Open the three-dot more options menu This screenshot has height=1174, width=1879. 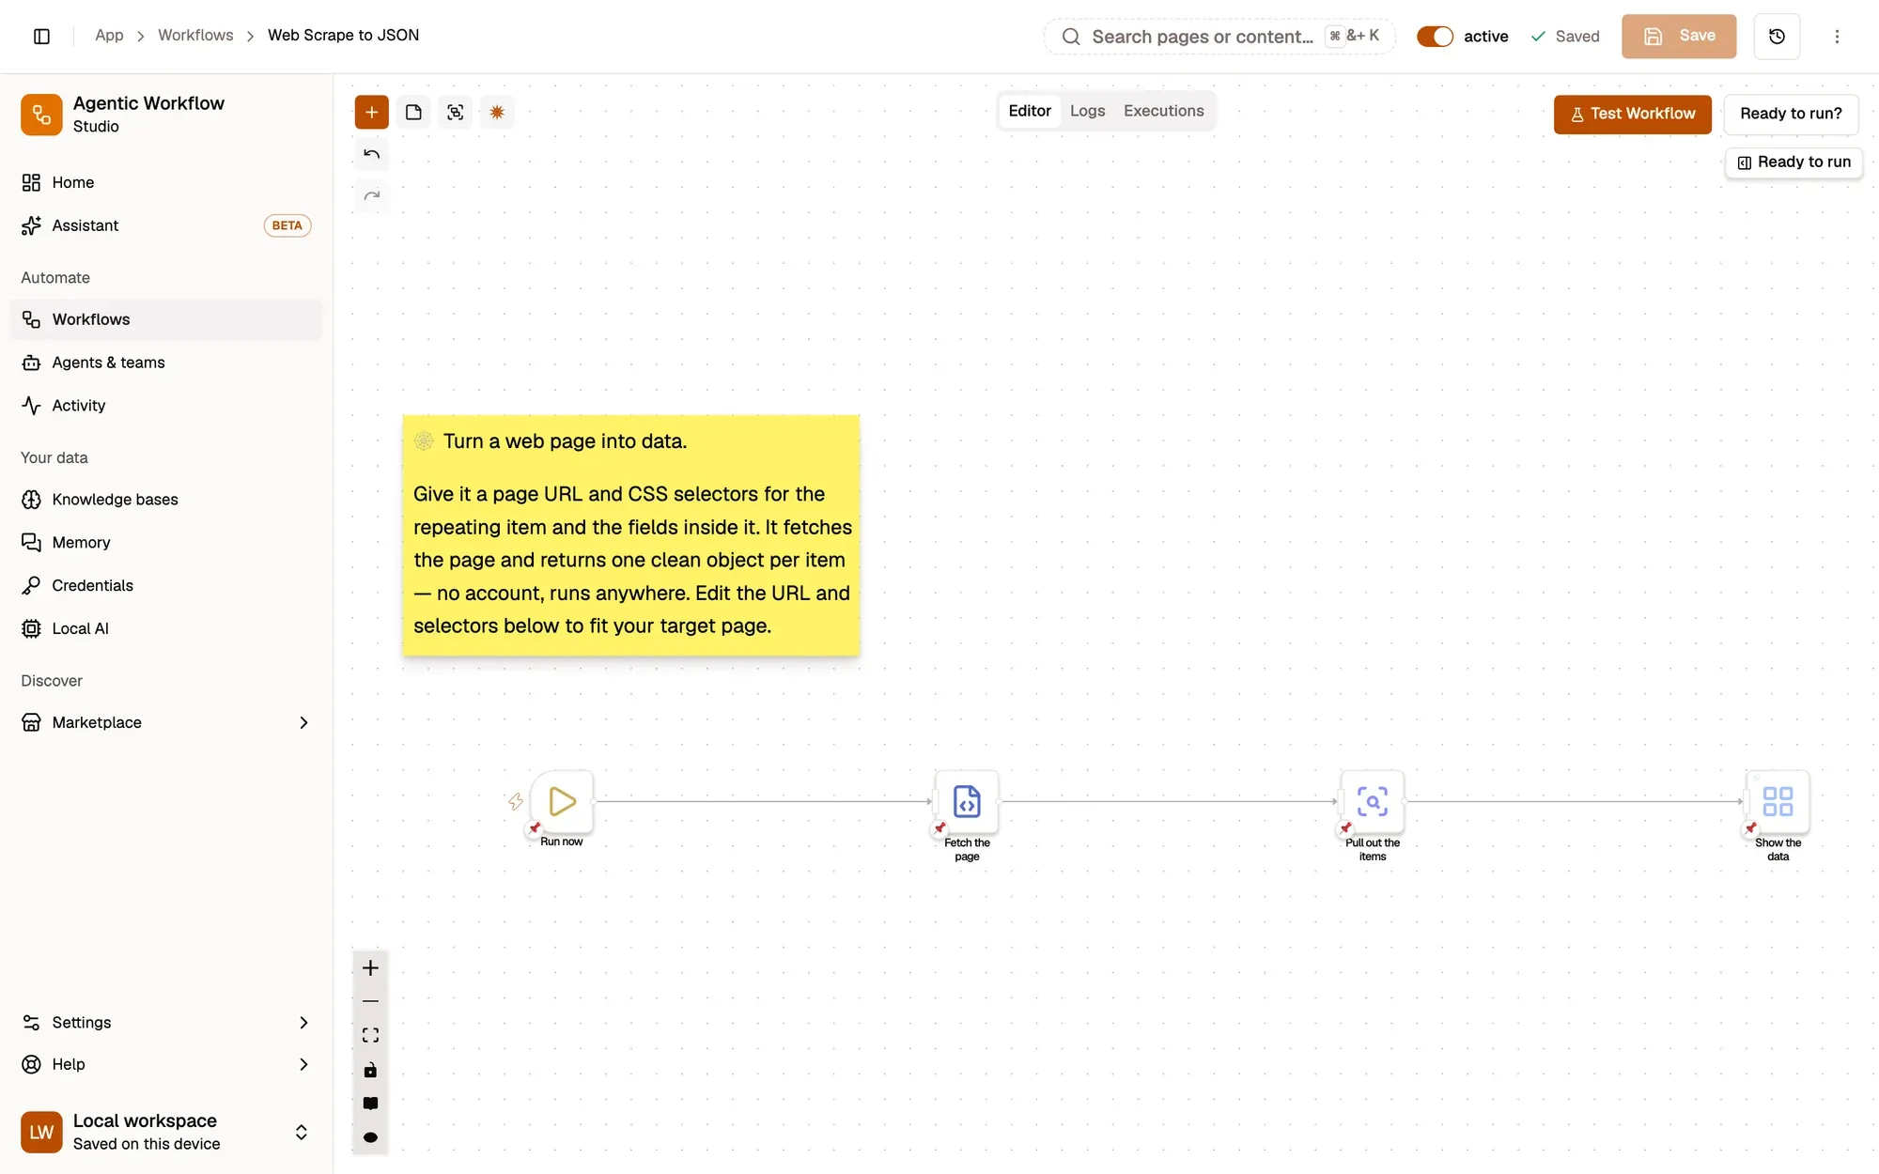click(x=1837, y=36)
